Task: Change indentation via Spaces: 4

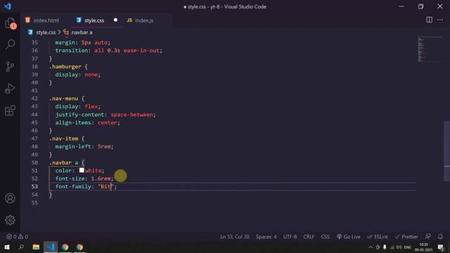Action: tap(266, 237)
